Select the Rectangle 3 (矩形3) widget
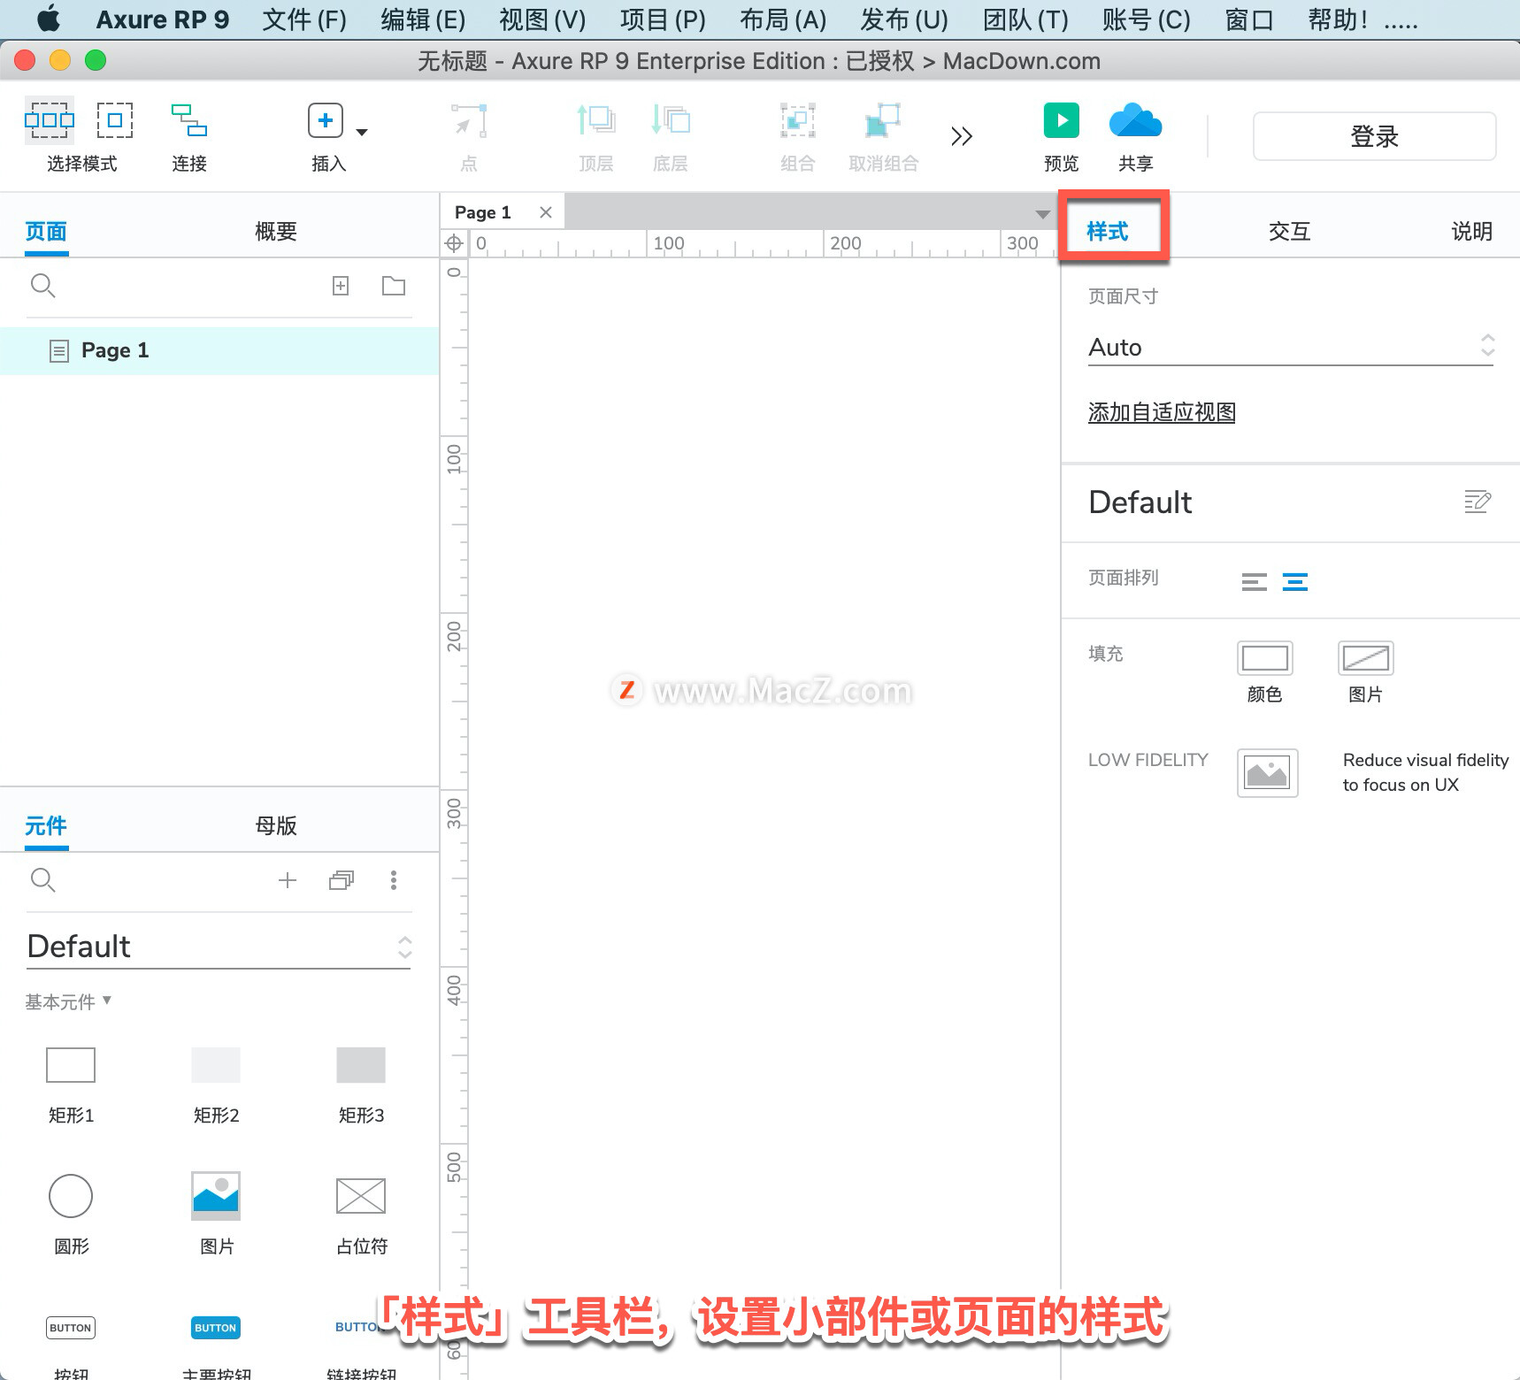This screenshot has width=1520, height=1380. [x=361, y=1065]
